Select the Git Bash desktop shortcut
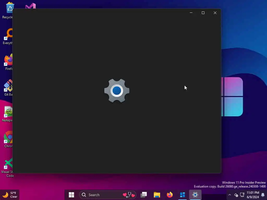This screenshot has height=200, width=267. coord(8,87)
